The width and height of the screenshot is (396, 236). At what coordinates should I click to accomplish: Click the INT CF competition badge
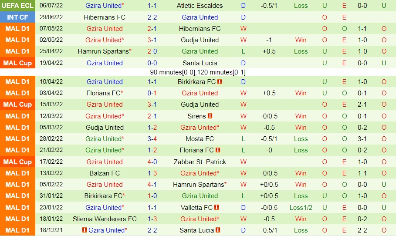18,17
